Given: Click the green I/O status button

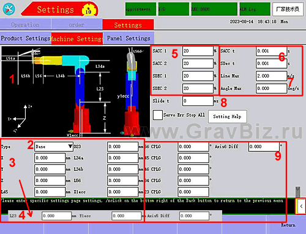Looking at the screenshot, I should (x=174, y=9).
